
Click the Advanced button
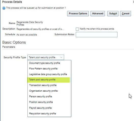98,14
